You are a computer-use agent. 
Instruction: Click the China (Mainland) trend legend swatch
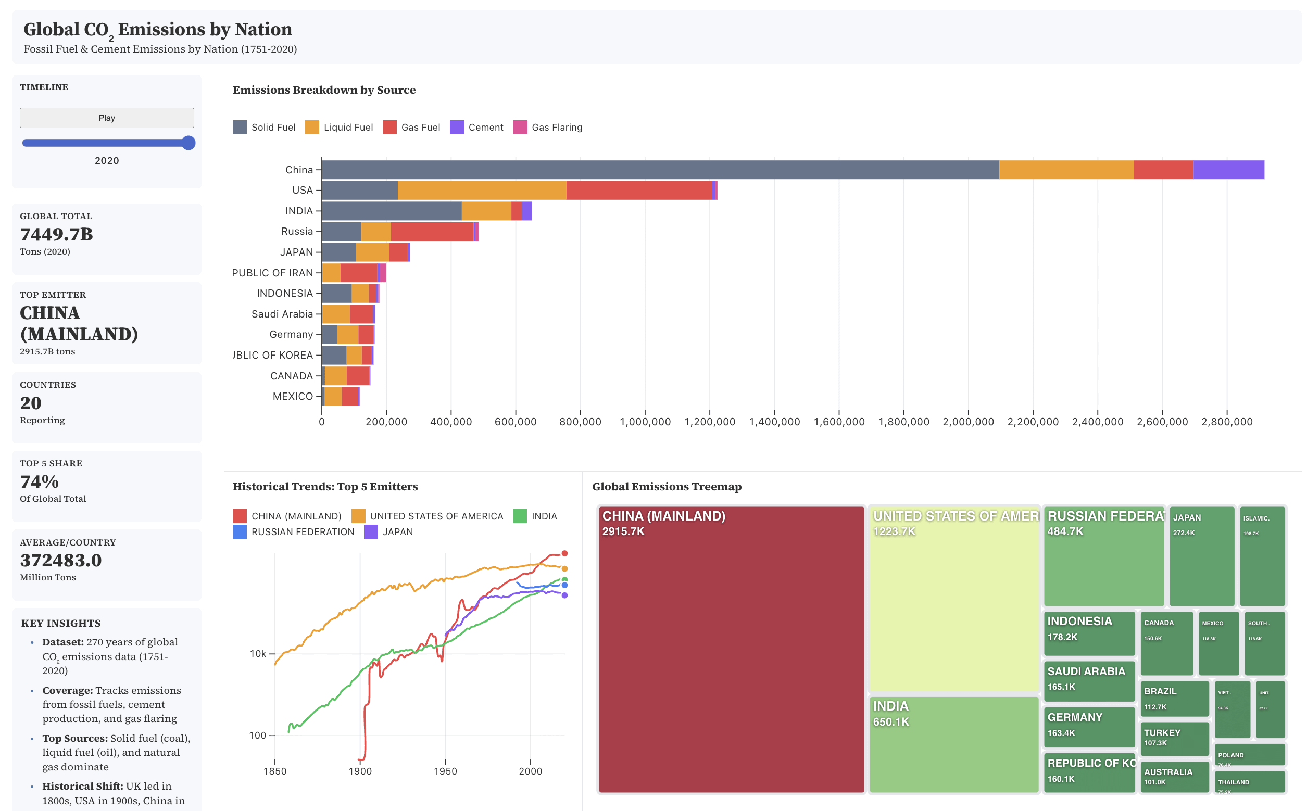pyautogui.click(x=240, y=516)
